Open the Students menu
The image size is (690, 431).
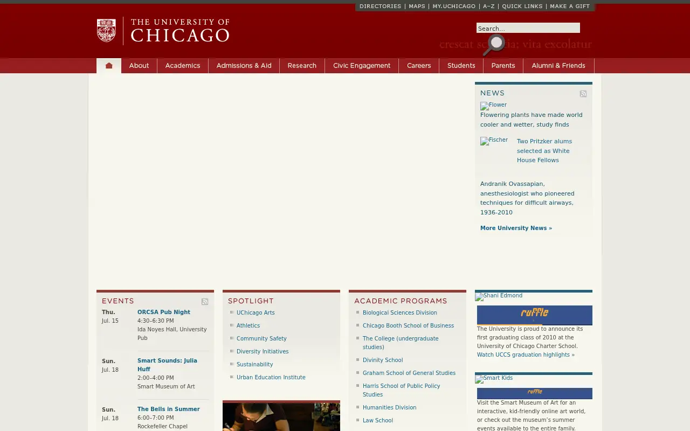(x=461, y=66)
